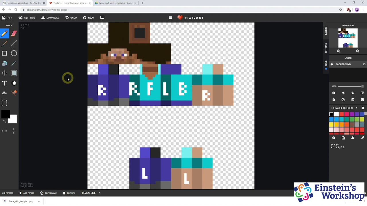Merge layer upward button
Image resolution: width=367 pixels, height=206 pixels.
tap(353, 100)
